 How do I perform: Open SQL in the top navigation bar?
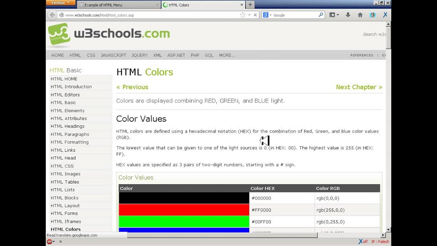(209, 55)
